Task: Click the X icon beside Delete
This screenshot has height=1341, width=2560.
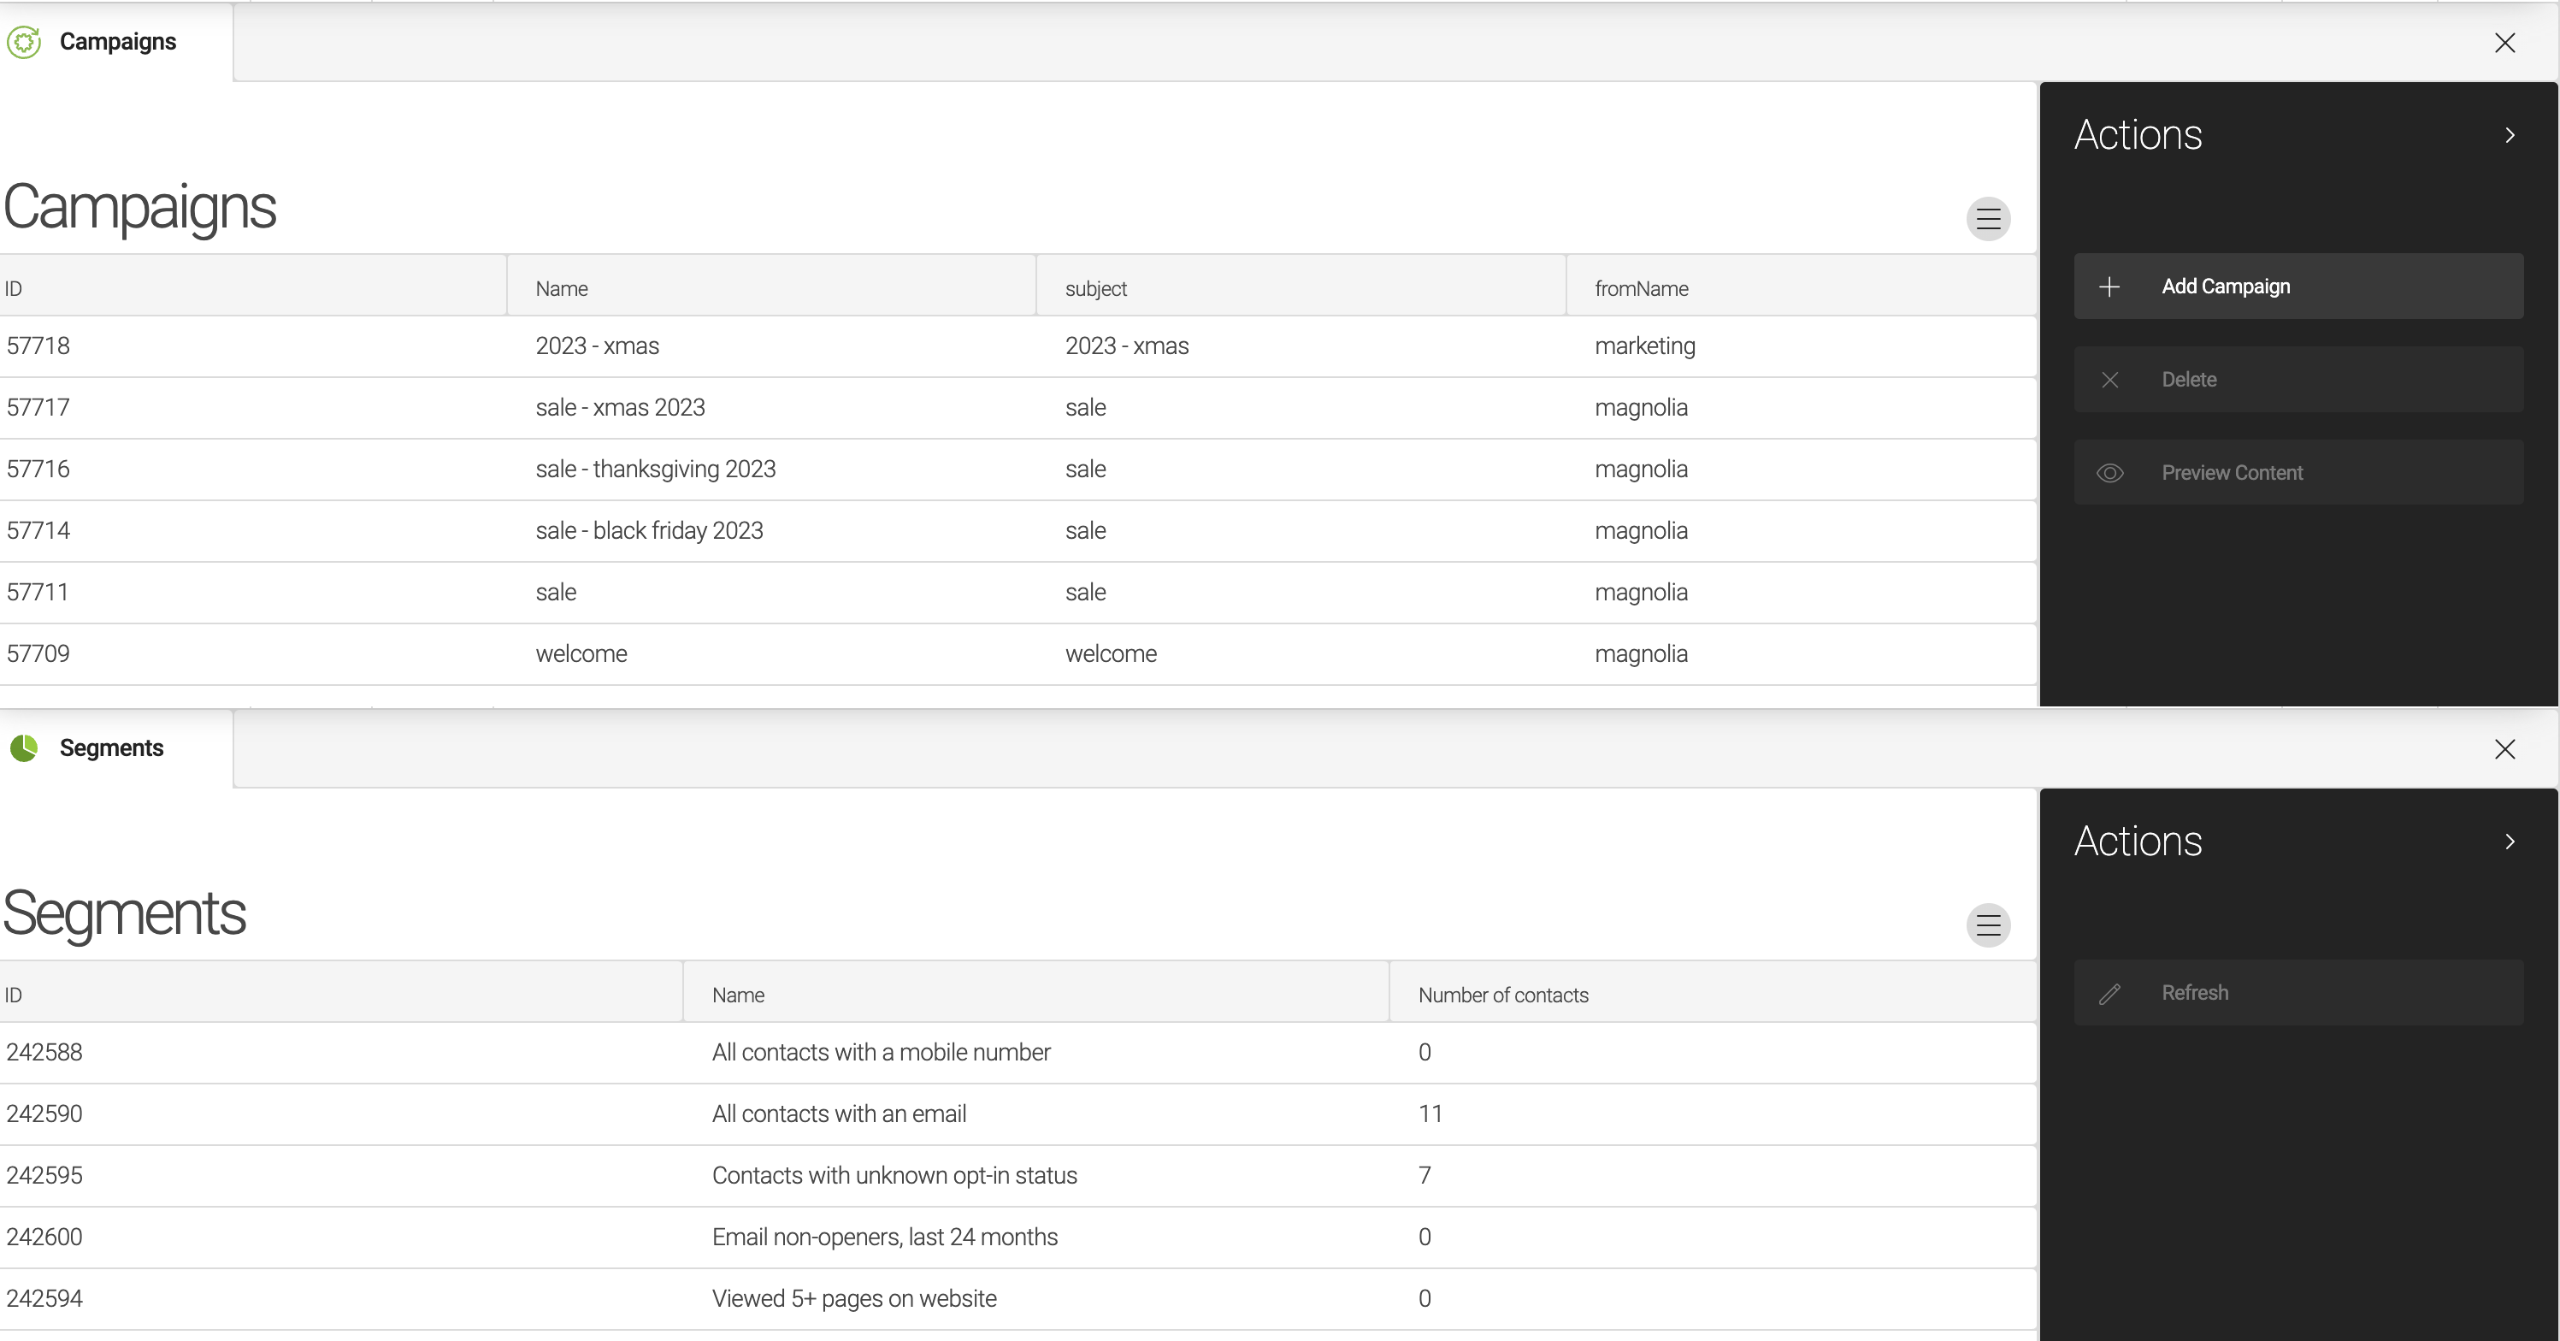Action: click(x=2109, y=380)
